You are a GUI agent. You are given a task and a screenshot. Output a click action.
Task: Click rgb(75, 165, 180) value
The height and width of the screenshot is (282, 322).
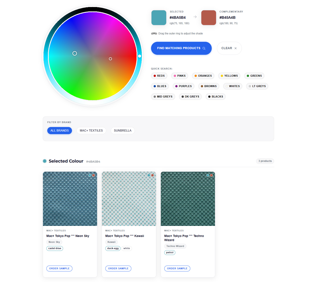[179, 24]
